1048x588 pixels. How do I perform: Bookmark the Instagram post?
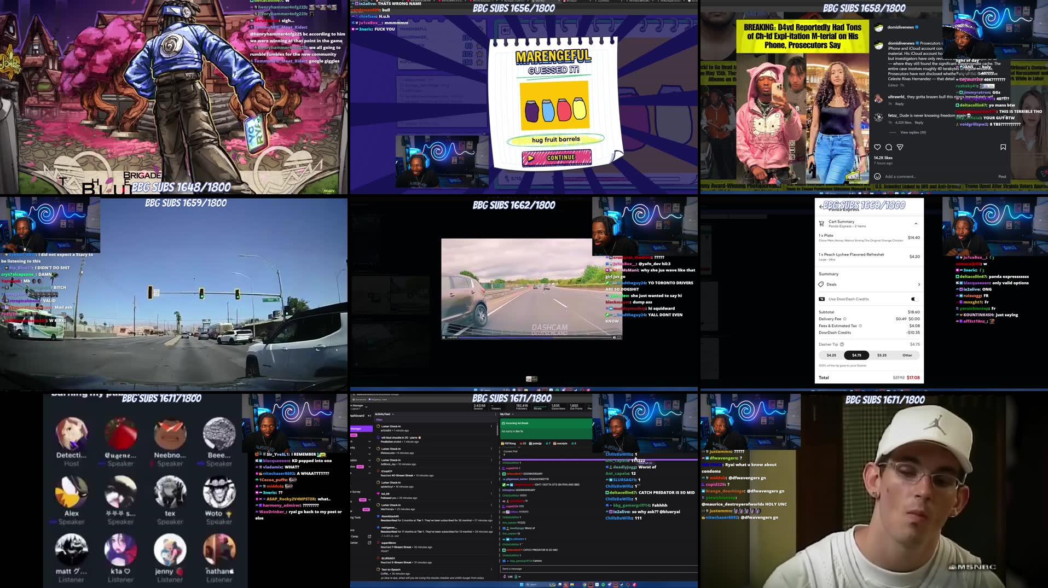pos(1003,147)
